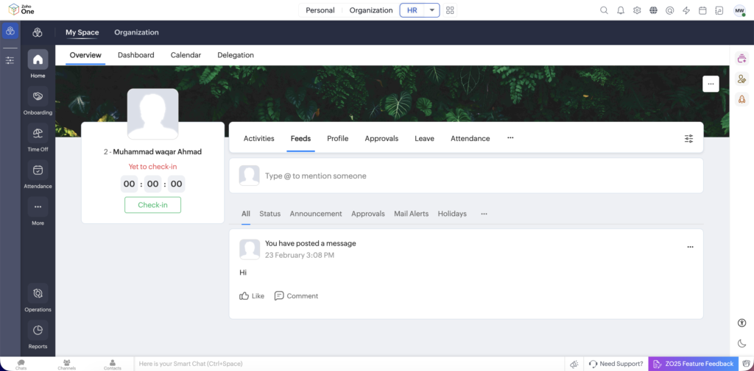The image size is (754, 371).
Task: Expand the HR dropdown in top bar
Action: click(431, 10)
